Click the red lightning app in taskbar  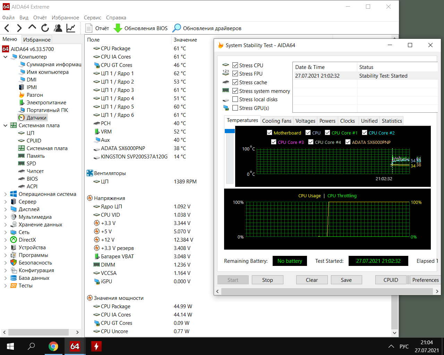[96, 346]
